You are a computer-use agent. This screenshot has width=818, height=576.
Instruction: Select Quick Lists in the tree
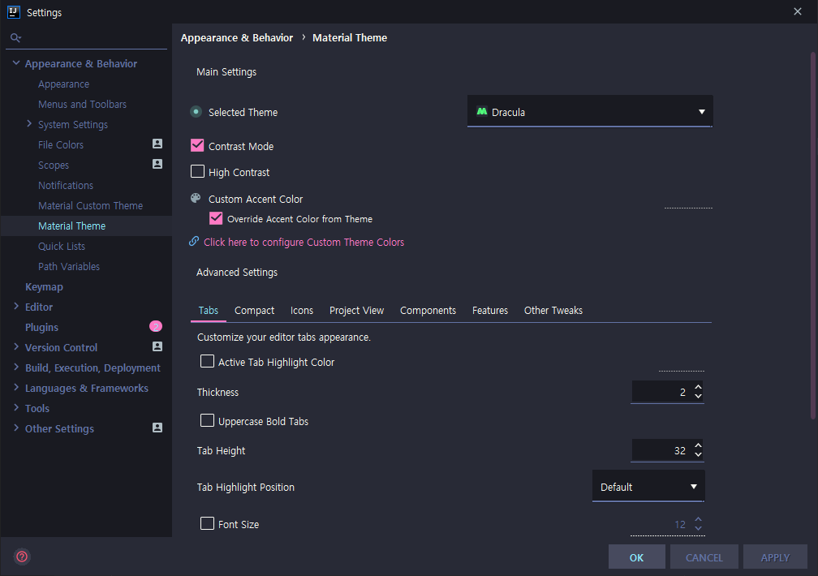pos(62,247)
